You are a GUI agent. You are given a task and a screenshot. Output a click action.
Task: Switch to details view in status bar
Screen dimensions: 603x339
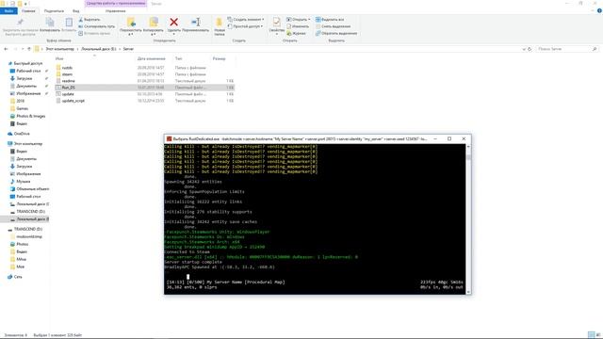591,335
